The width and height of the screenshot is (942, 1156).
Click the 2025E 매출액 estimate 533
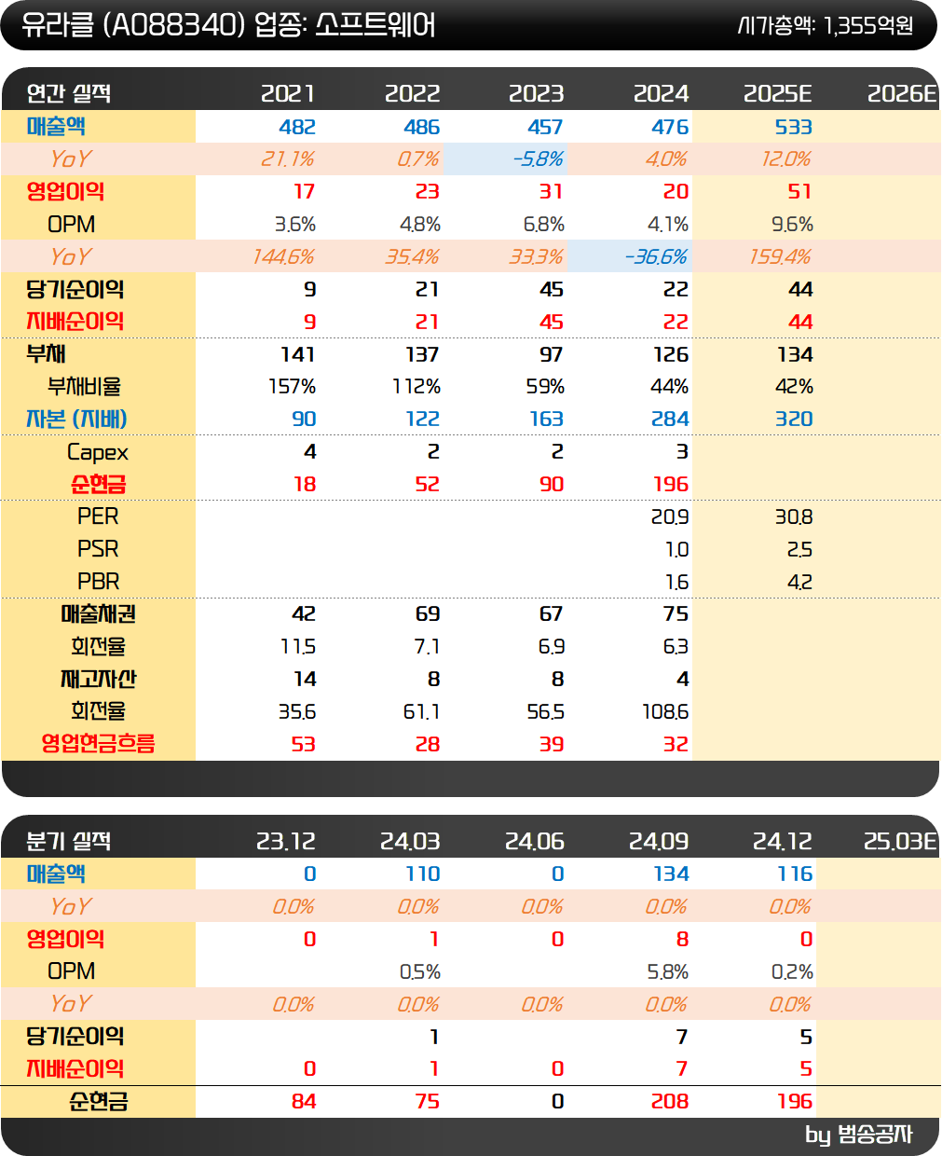[794, 127]
